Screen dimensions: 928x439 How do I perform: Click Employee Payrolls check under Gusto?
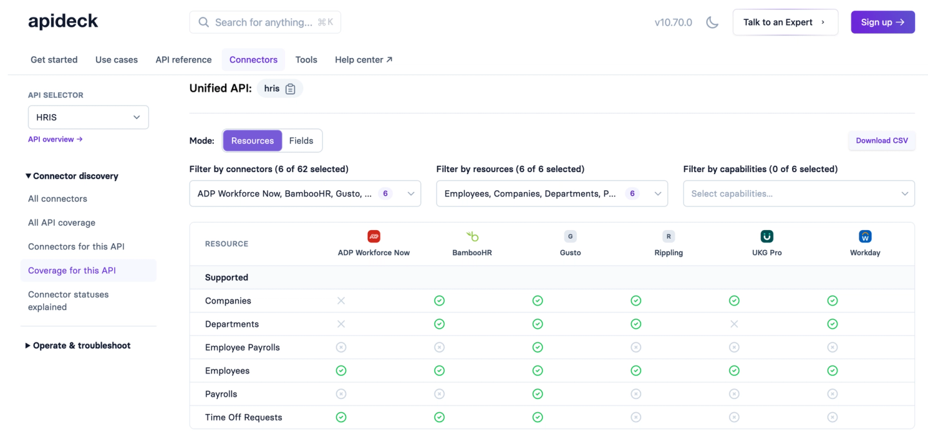pyautogui.click(x=537, y=347)
